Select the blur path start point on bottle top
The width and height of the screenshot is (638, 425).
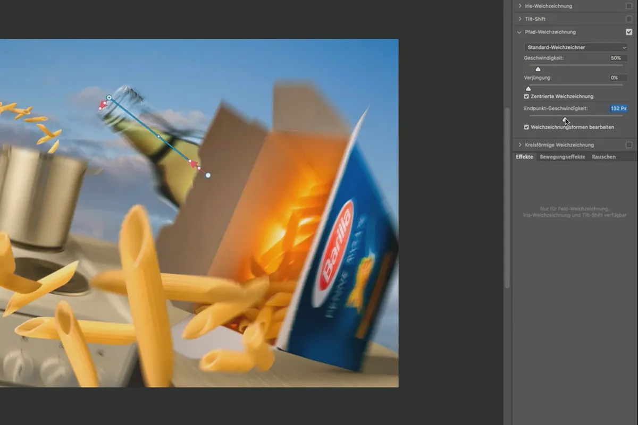pos(109,98)
